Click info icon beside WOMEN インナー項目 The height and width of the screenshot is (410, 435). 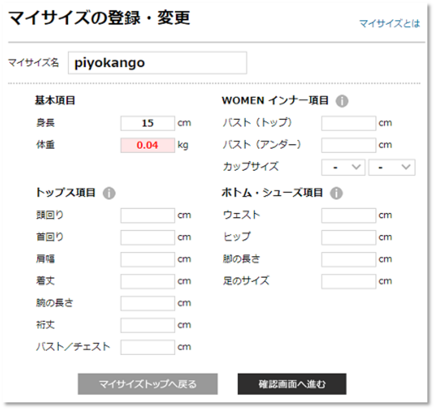[342, 101]
